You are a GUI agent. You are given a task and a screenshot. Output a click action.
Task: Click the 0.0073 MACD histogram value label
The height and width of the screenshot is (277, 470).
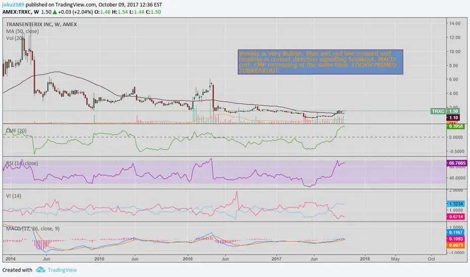coord(455,245)
